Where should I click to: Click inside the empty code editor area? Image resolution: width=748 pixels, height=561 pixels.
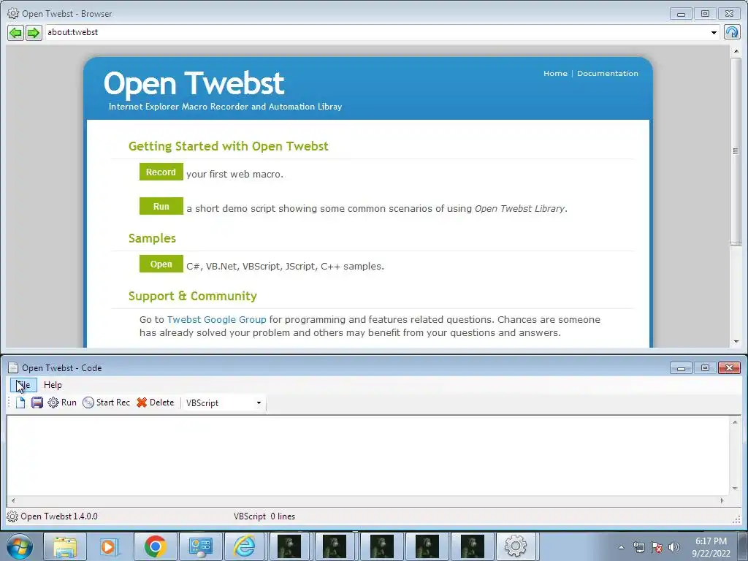click(x=367, y=456)
